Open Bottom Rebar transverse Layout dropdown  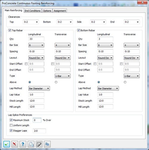pyautogui.click(x=132, y=58)
